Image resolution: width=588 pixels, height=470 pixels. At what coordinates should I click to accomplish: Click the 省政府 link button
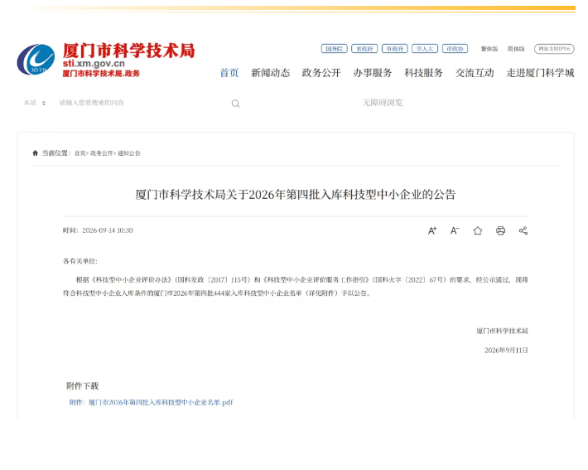coord(364,49)
